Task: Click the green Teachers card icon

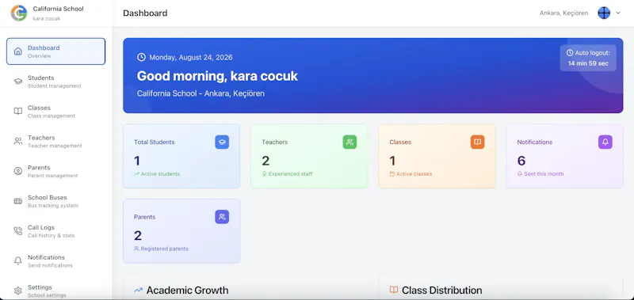Action: [x=349, y=142]
